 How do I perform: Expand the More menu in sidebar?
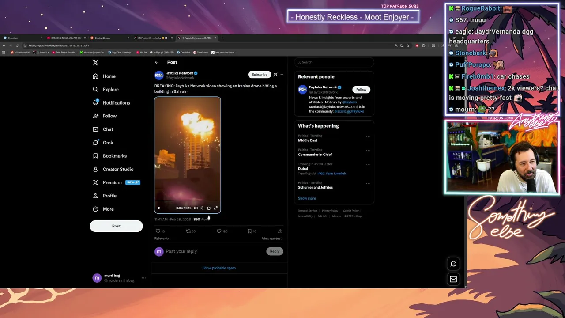pyautogui.click(x=103, y=209)
